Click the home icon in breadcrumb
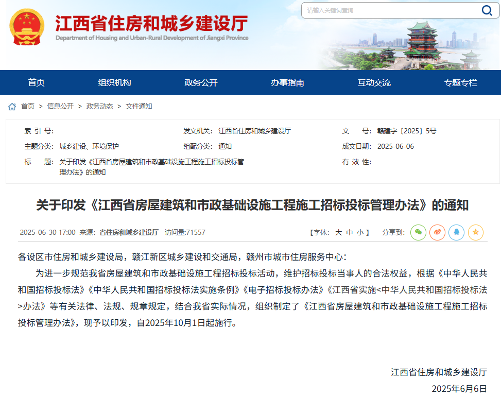 pos(12,107)
